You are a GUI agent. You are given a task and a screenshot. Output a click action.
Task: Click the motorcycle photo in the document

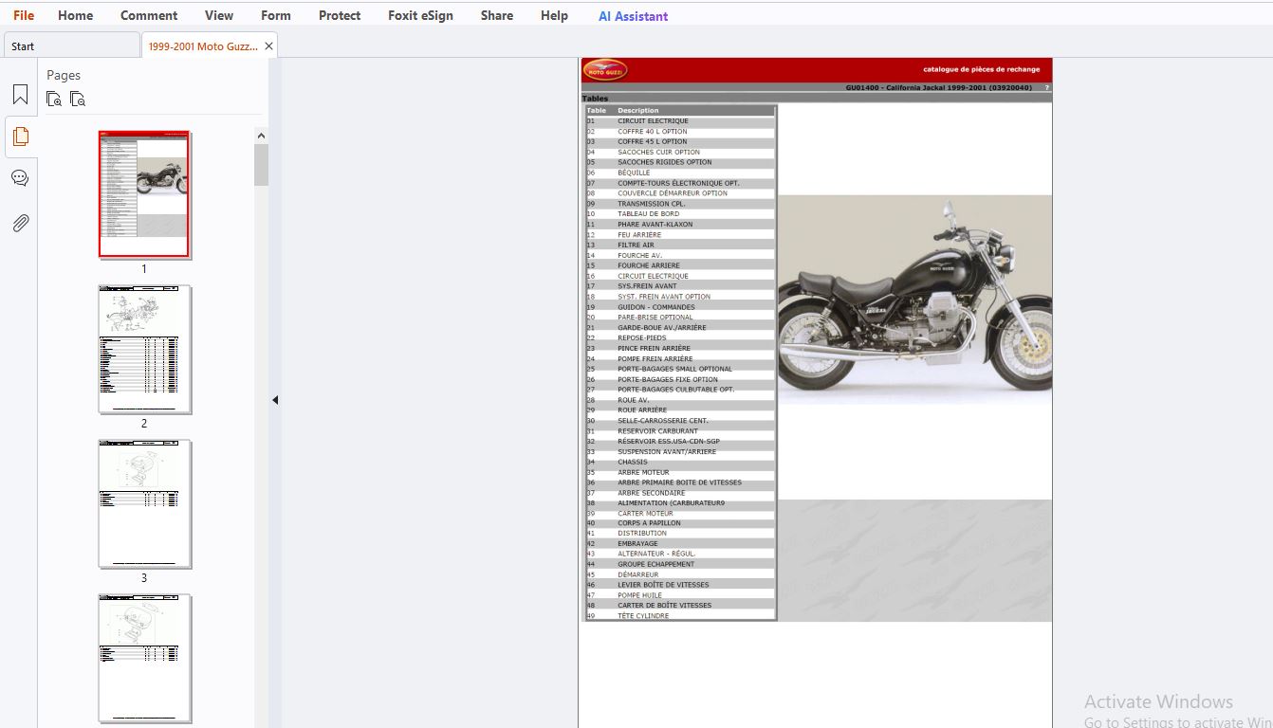click(914, 300)
